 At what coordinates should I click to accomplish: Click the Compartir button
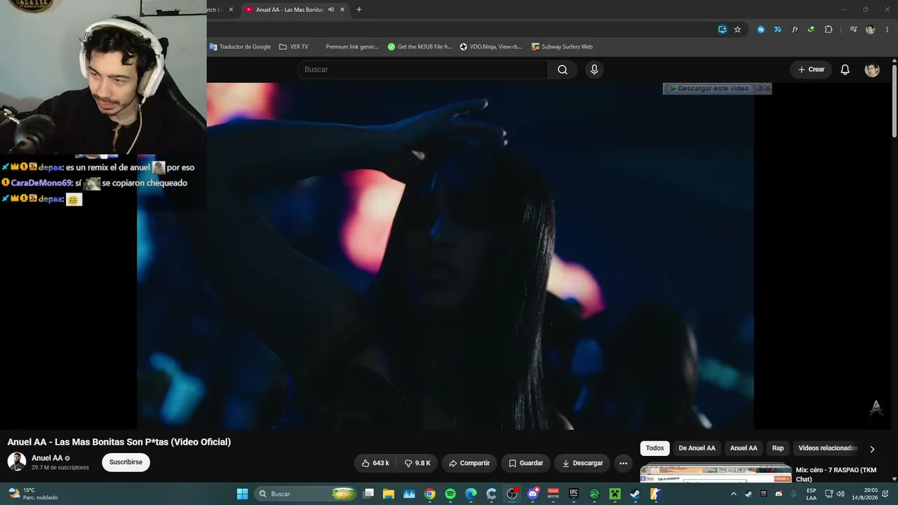pos(469,463)
